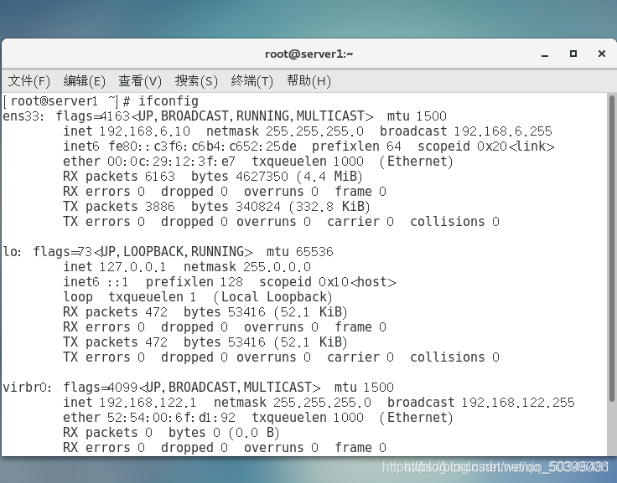Open the 文件(F) menu
The width and height of the screenshot is (617, 483).
click(29, 81)
